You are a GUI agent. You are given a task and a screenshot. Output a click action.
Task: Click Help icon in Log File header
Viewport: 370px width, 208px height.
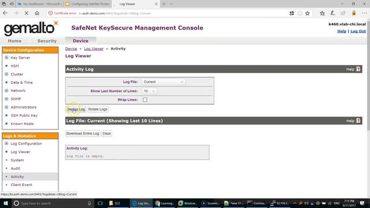click(x=358, y=121)
